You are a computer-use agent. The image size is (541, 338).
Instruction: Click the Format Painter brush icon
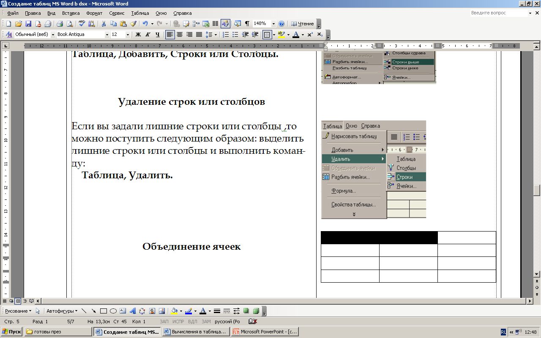[133, 24]
